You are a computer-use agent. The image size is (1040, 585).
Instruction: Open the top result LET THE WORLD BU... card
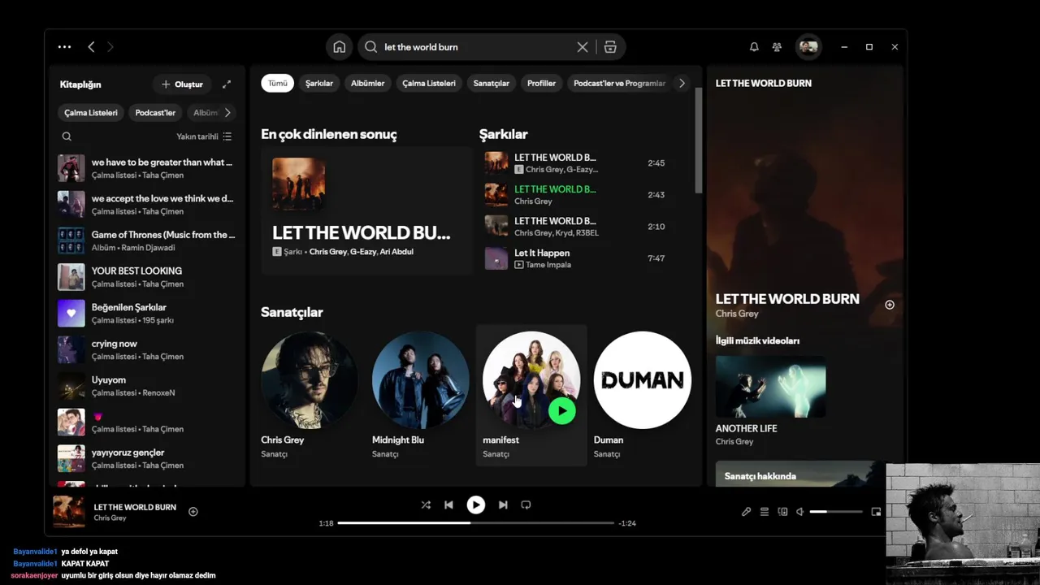(x=366, y=210)
